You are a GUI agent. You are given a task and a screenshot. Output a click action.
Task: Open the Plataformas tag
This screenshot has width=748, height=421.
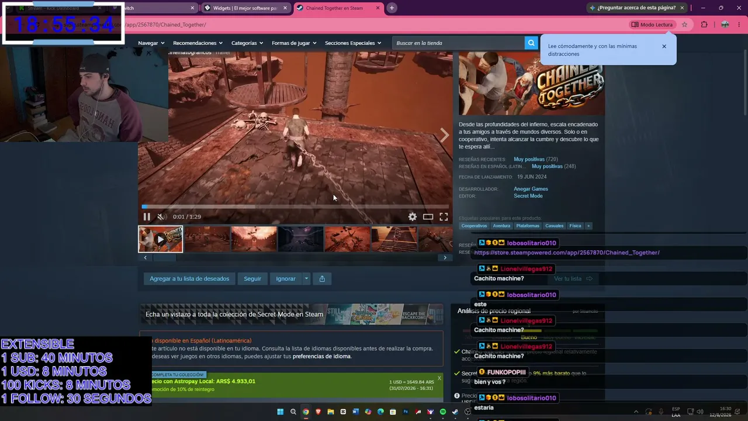pyautogui.click(x=528, y=226)
